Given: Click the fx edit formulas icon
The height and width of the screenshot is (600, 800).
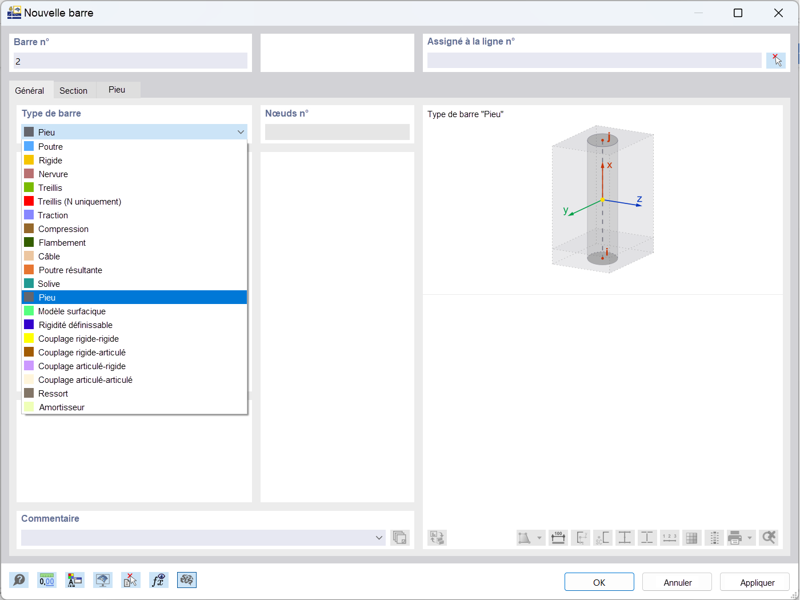Looking at the screenshot, I should [158, 580].
